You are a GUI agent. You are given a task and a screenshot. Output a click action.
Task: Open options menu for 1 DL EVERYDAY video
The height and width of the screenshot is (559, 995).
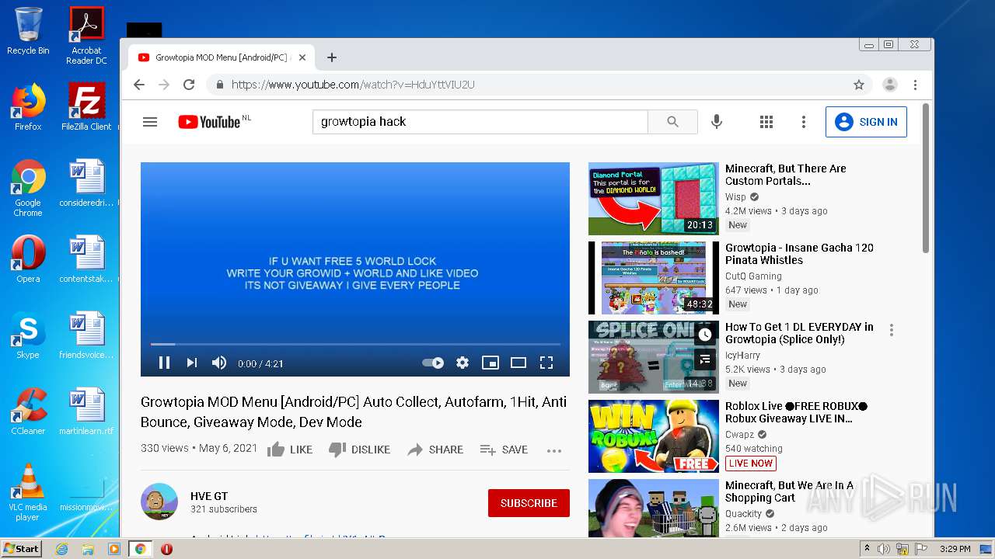(892, 330)
